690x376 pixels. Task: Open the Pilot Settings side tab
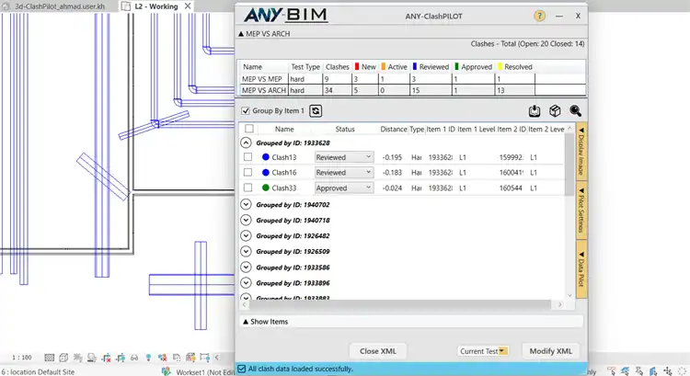[581, 211]
